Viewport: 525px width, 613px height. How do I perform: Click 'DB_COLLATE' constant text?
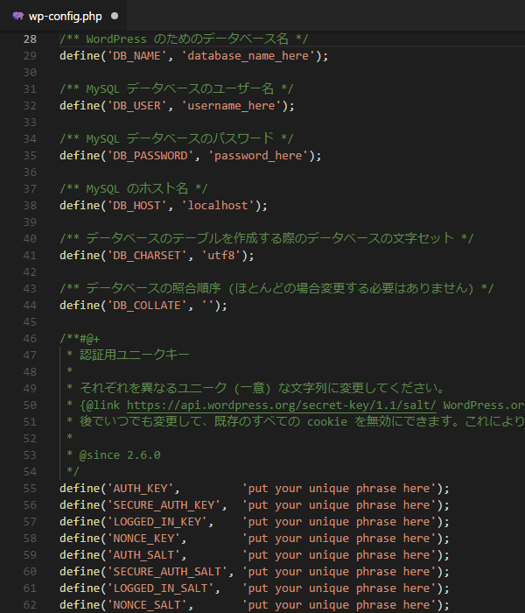(x=147, y=306)
